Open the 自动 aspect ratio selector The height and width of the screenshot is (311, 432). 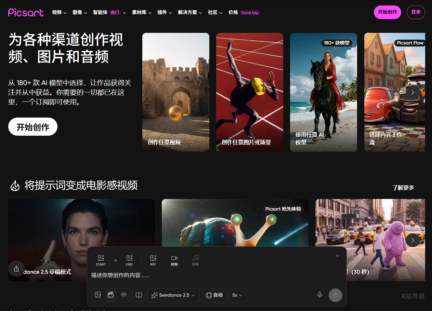[x=214, y=295]
